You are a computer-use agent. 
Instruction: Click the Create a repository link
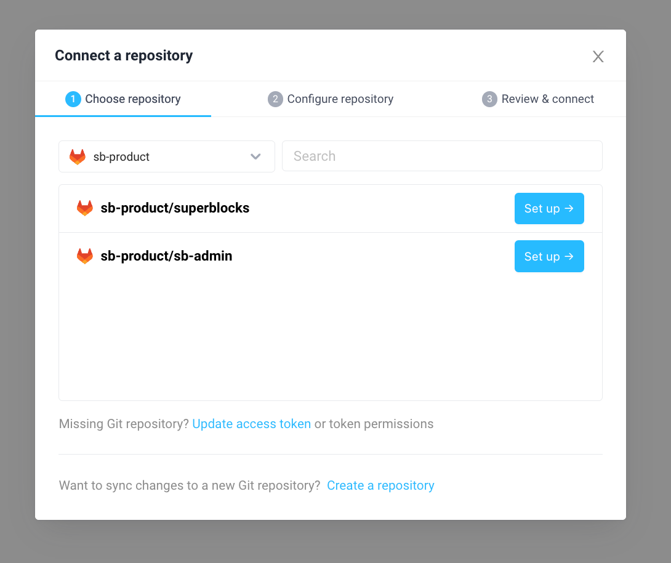coord(380,485)
